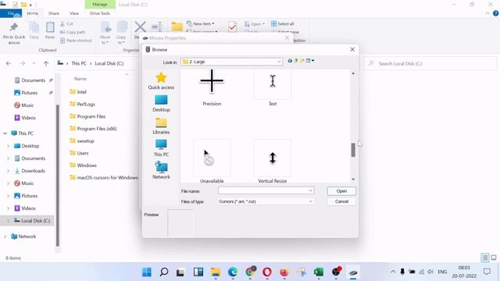Screen dimensions: 500x281
Task: Click Cut in the ribbon
Action: click(66, 24)
